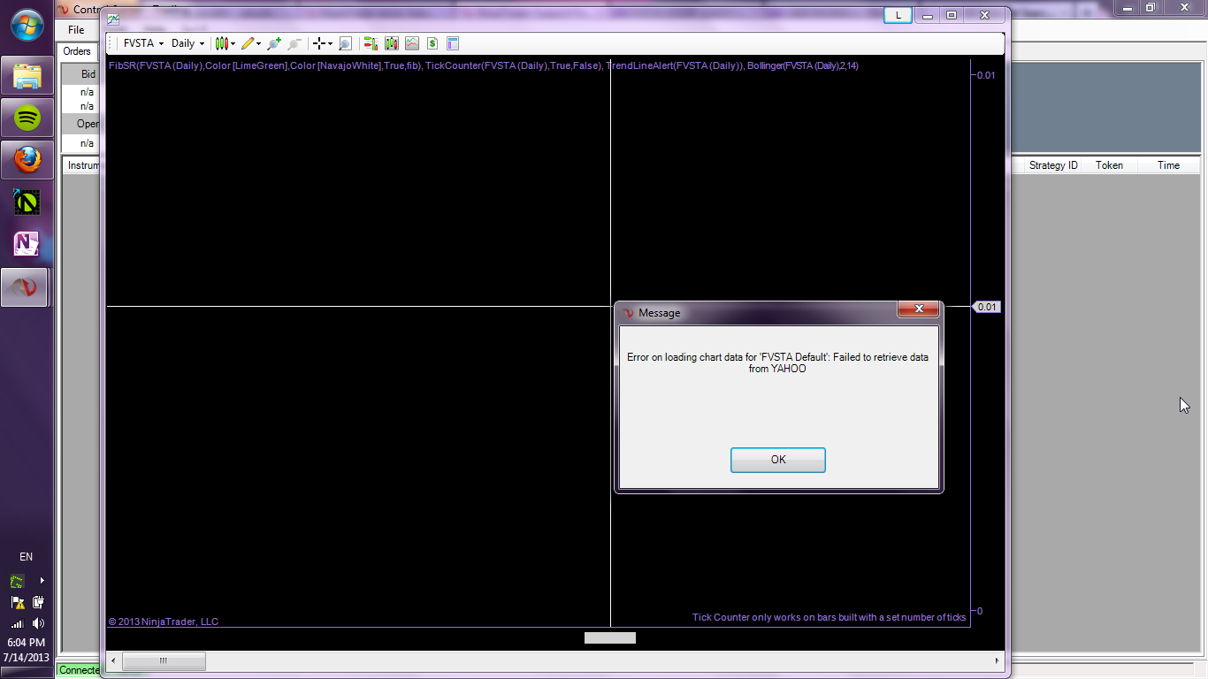Click the chart icon in the title bar
This screenshot has height=679, width=1208.
113,18
